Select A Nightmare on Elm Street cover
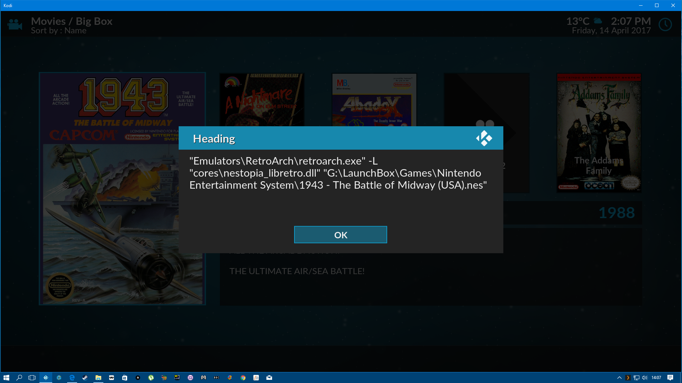This screenshot has height=383, width=682. pos(262,100)
